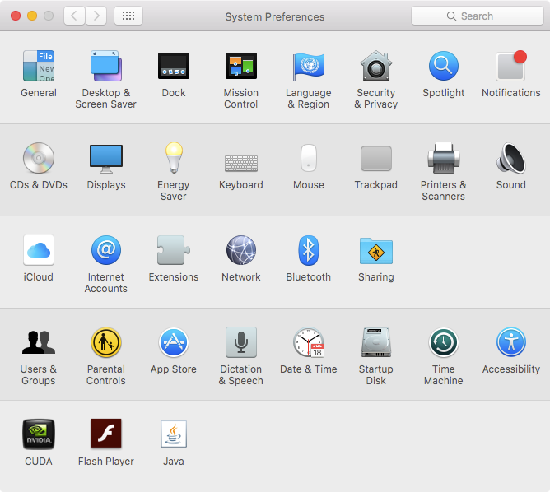Open the Accessibility pane
Image resolution: width=550 pixels, height=492 pixels.
tap(510, 343)
